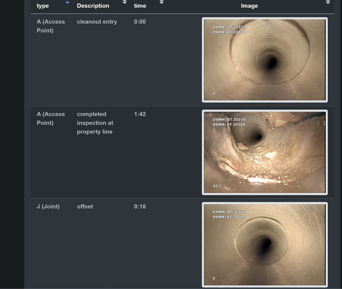Click the sort icon on the Image column
Image resolution: width=342 pixels, height=289 pixels.
[328, 2]
